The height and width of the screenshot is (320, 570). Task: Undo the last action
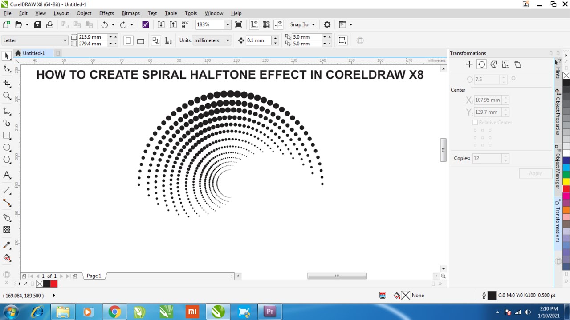(x=104, y=24)
